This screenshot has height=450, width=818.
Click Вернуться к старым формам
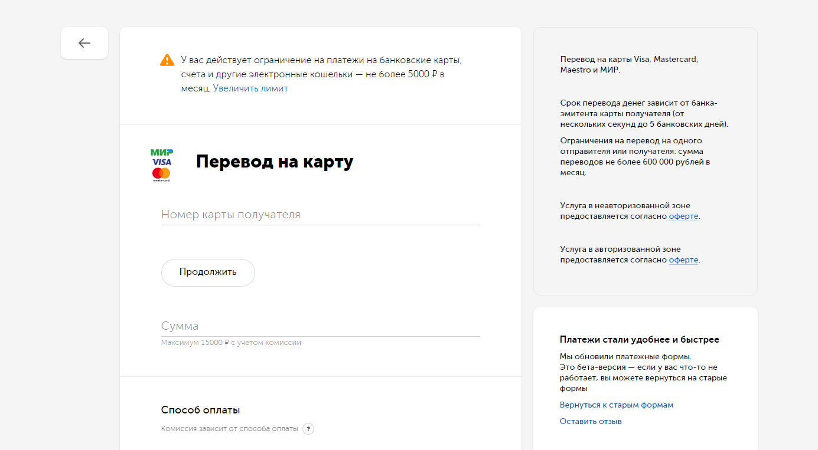click(616, 405)
